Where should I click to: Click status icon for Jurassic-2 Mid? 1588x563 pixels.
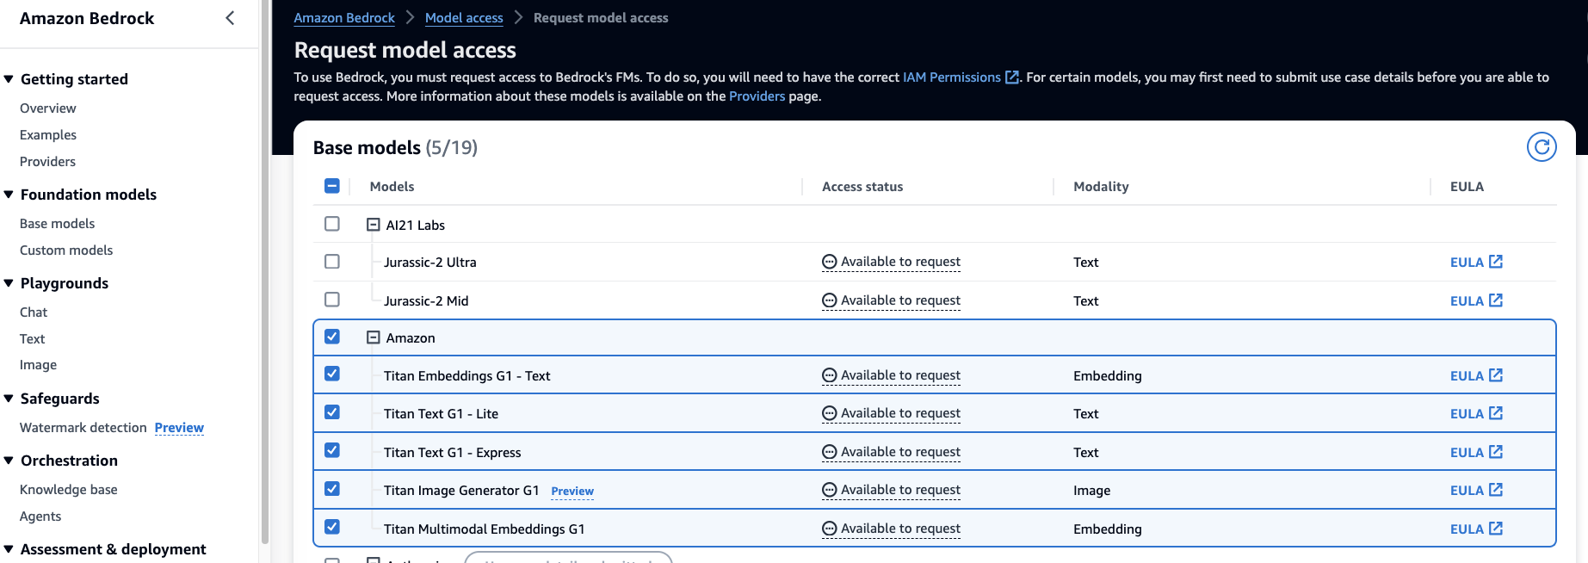pyautogui.click(x=829, y=300)
